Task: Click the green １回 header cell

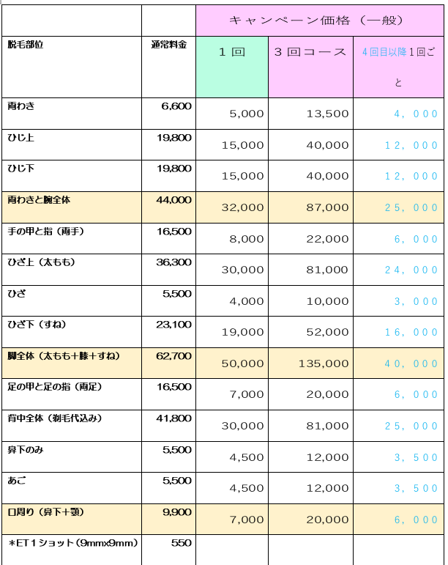Action: (231, 52)
